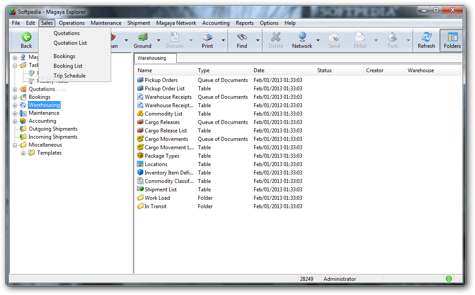Sort by the Date column header
This screenshot has height=295, width=475.
tap(282, 70)
